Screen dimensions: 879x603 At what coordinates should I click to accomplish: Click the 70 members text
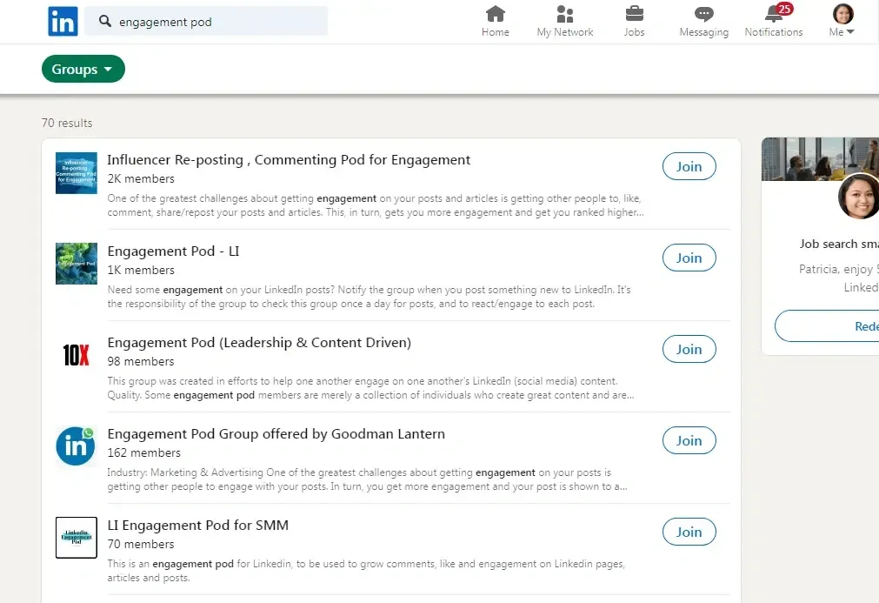(141, 545)
